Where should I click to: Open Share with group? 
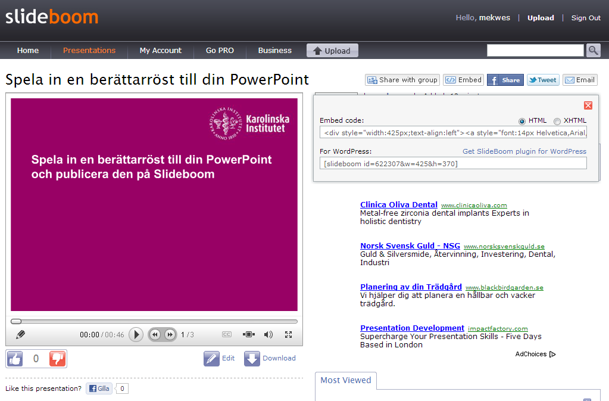402,80
